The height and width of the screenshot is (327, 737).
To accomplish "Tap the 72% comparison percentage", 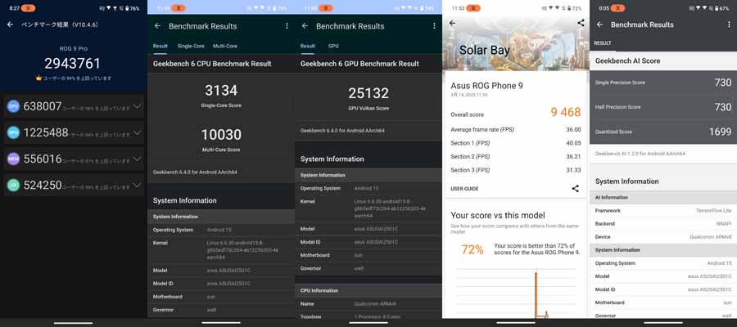I will [x=472, y=249].
